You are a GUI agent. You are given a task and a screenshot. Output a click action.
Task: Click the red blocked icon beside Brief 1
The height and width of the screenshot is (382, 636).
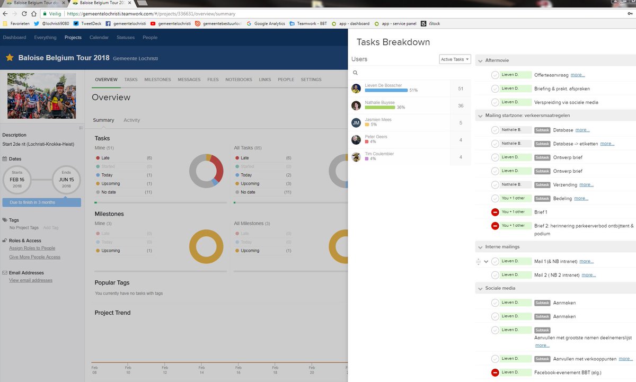tap(495, 212)
